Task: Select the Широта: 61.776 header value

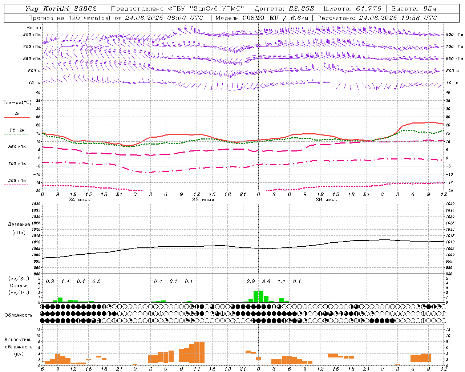Action: point(352,9)
